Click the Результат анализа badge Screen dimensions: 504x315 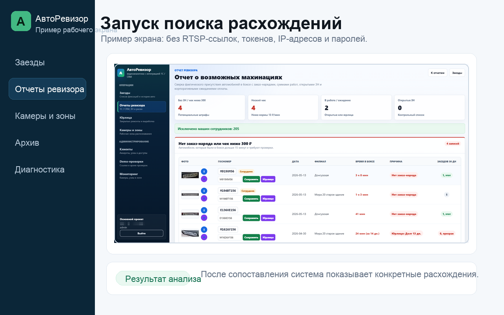tap(153, 278)
